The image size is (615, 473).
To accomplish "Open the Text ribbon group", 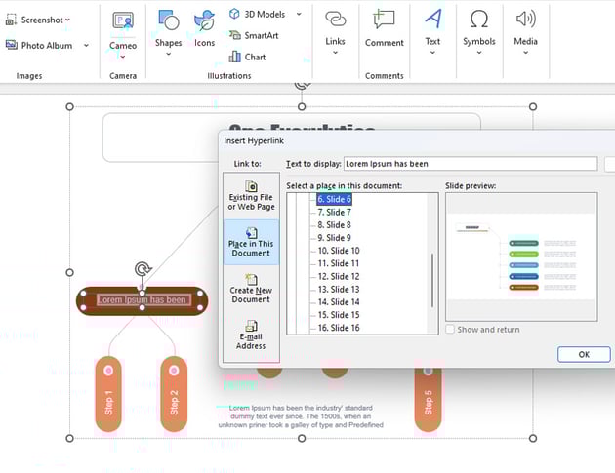I will click(433, 25).
